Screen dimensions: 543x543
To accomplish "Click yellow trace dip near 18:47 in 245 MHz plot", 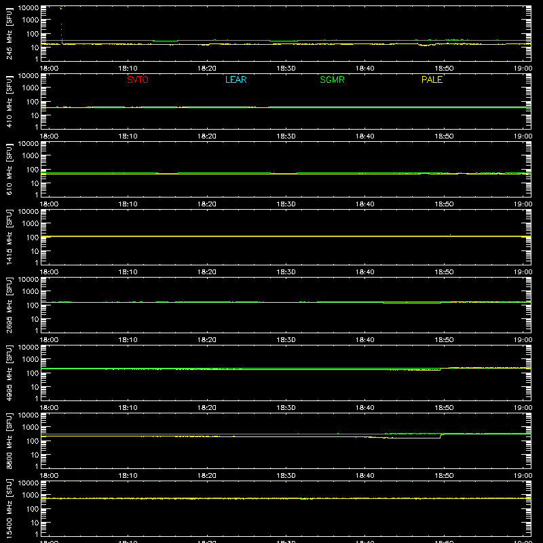I will pyautogui.click(x=426, y=45).
